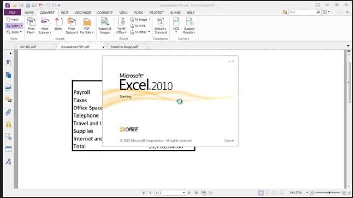This screenshot has height=198, width=353.
Task: Open zoom percentage dropdown arrow
Action: tap(307, 193)
